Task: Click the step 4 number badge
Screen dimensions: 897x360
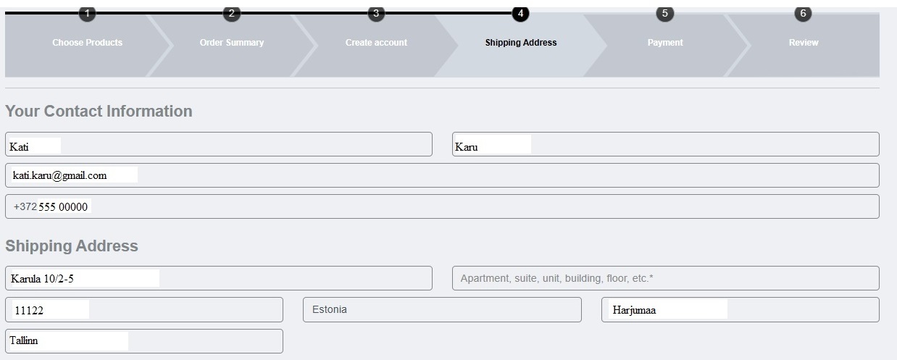Action: (520, 14)
